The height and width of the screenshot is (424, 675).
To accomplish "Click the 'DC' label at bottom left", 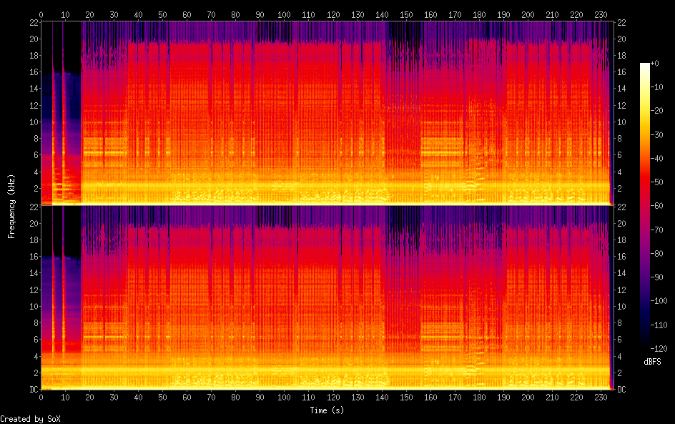I will click(32, 389).
